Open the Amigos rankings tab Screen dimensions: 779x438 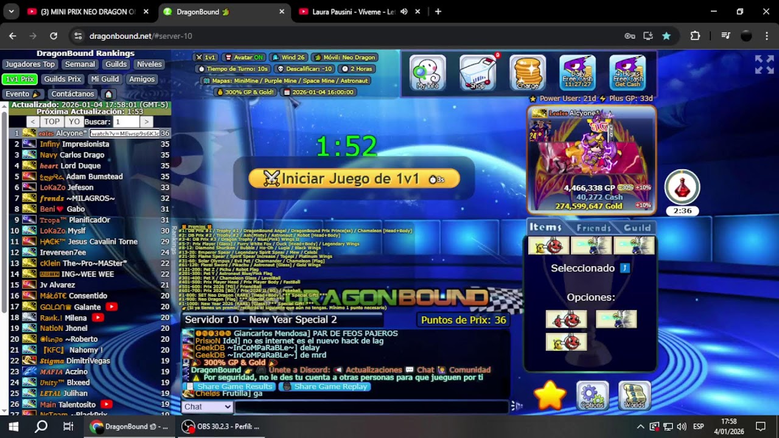click(142, 79)
